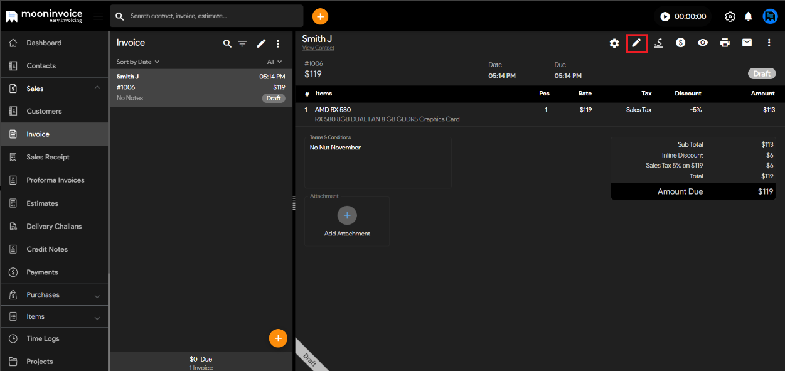Select Invoice in the sidebar
Viewport: 785px width, 371px height.
[54, 134]
